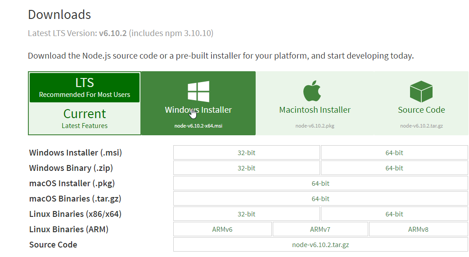Choose 64-bit Windows Binary (.zip)
This screenshot has height=257, width=469.
coord(394,168)
